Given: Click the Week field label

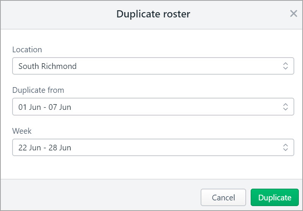Looking at the screenshot, I should (x=22, y=131).
